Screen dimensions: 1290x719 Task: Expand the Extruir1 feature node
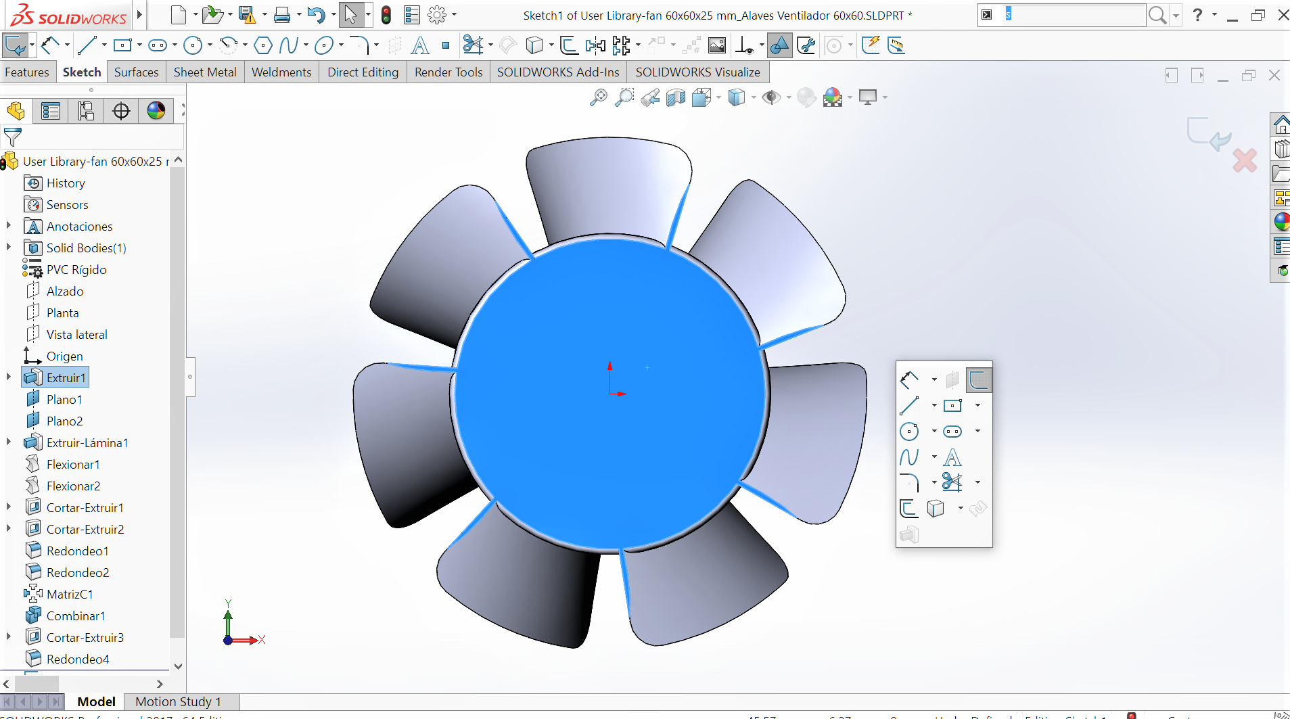coord(9,377)
